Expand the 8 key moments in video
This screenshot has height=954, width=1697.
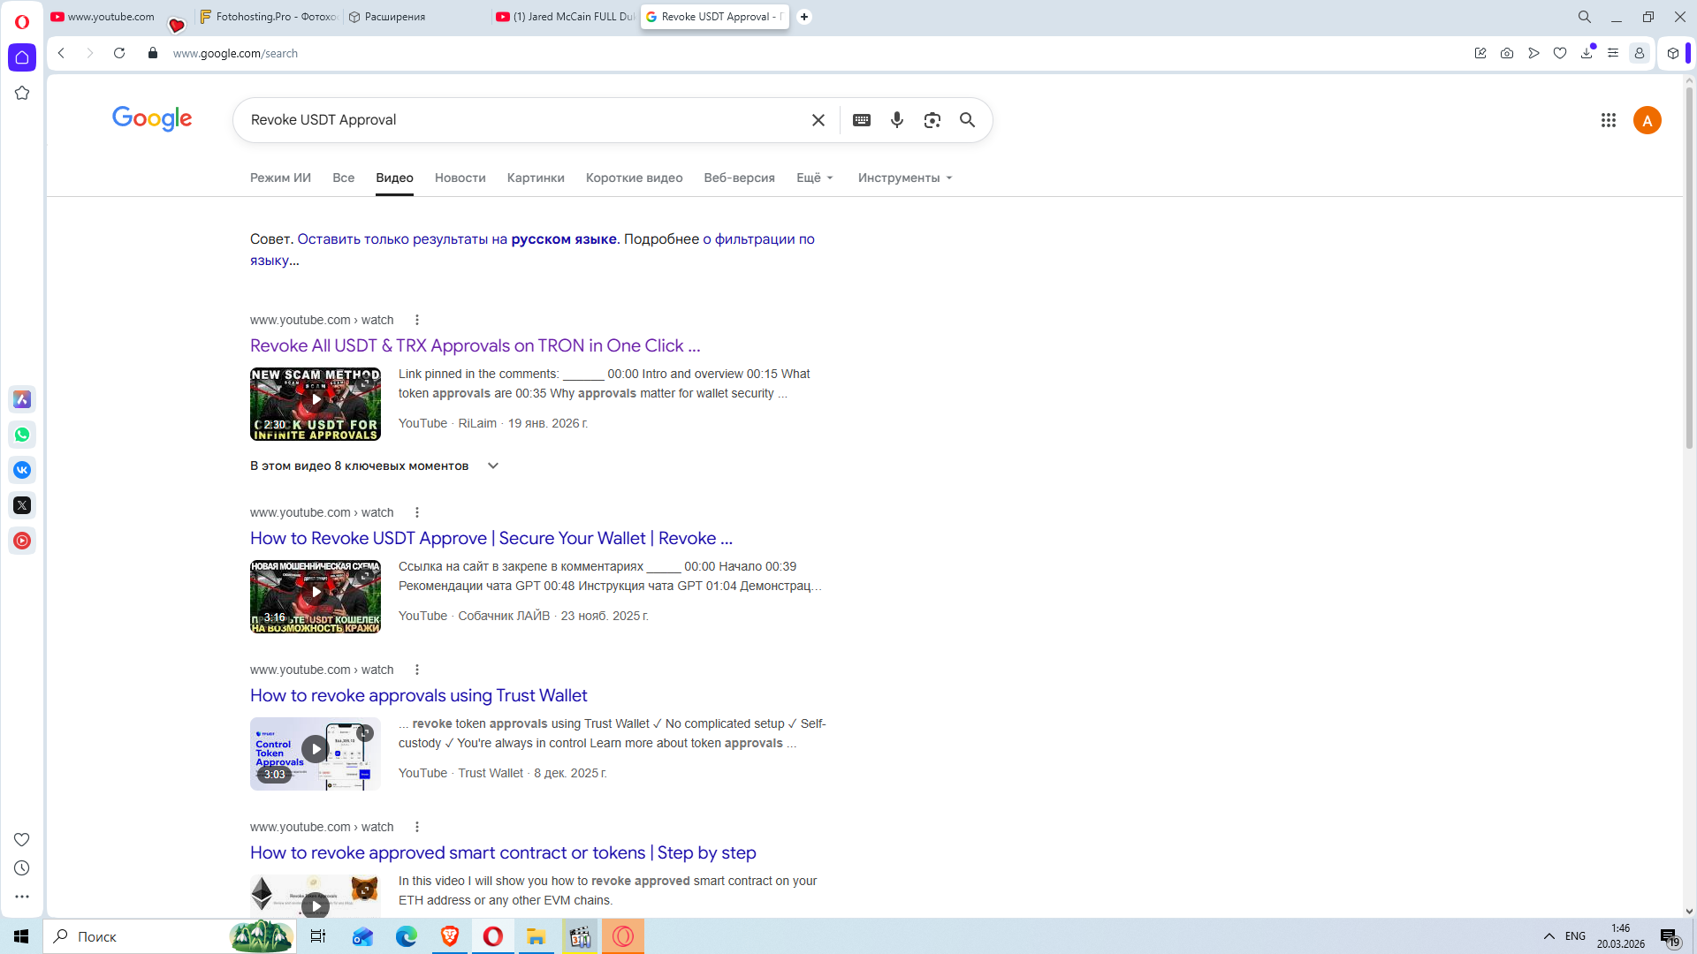(x=492, y=466)
